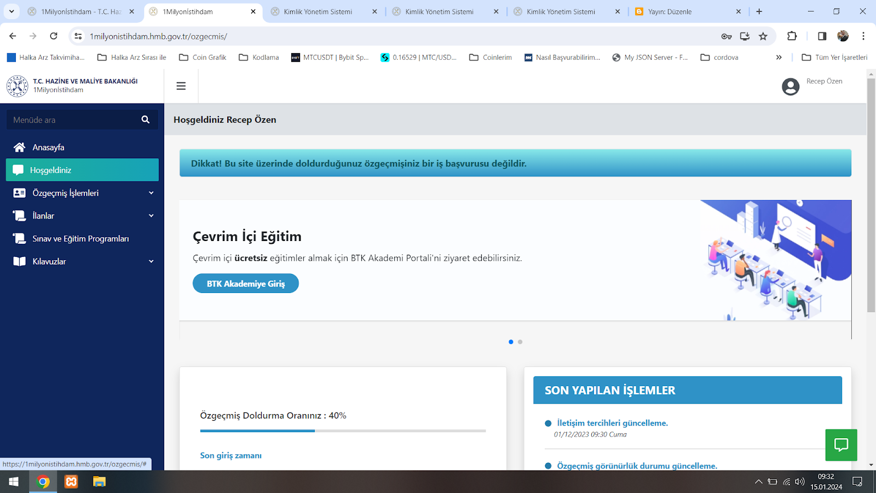This screenshot has width=876, height=493.
Task: Show hidden tray icons with the up arrow
Action: pos(758,482)
